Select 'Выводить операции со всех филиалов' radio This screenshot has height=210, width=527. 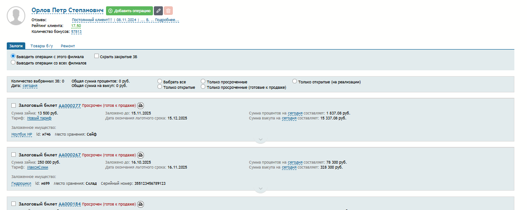point(13,63)
